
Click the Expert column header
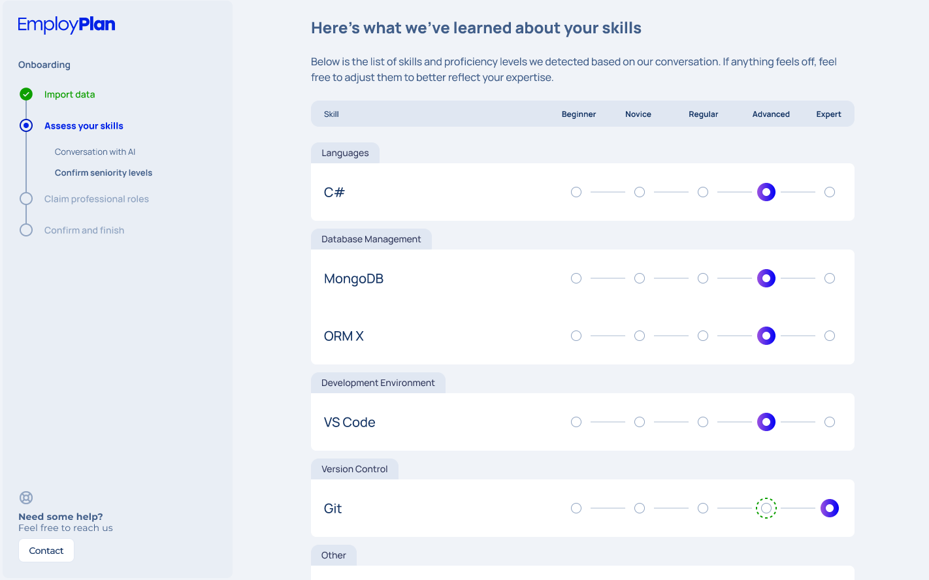click(828, 114)
